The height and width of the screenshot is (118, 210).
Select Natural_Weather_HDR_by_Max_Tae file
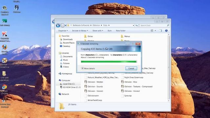(101, 77)
